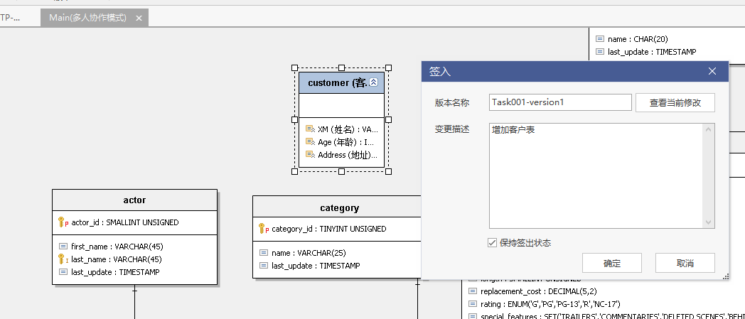Click the description scrollbar up arrow
This screenshot has width=745, height=319.
click(709, 129)
